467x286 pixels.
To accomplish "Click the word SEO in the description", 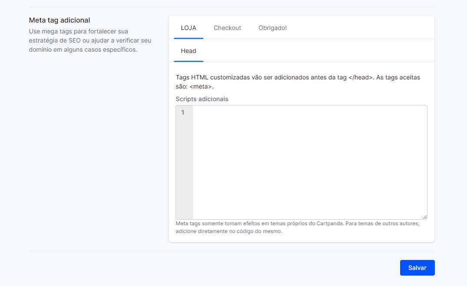I will (x=75, y=40).
